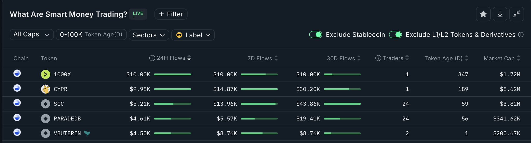Click VBUTERIN sprout badge icon

point(87,133)
